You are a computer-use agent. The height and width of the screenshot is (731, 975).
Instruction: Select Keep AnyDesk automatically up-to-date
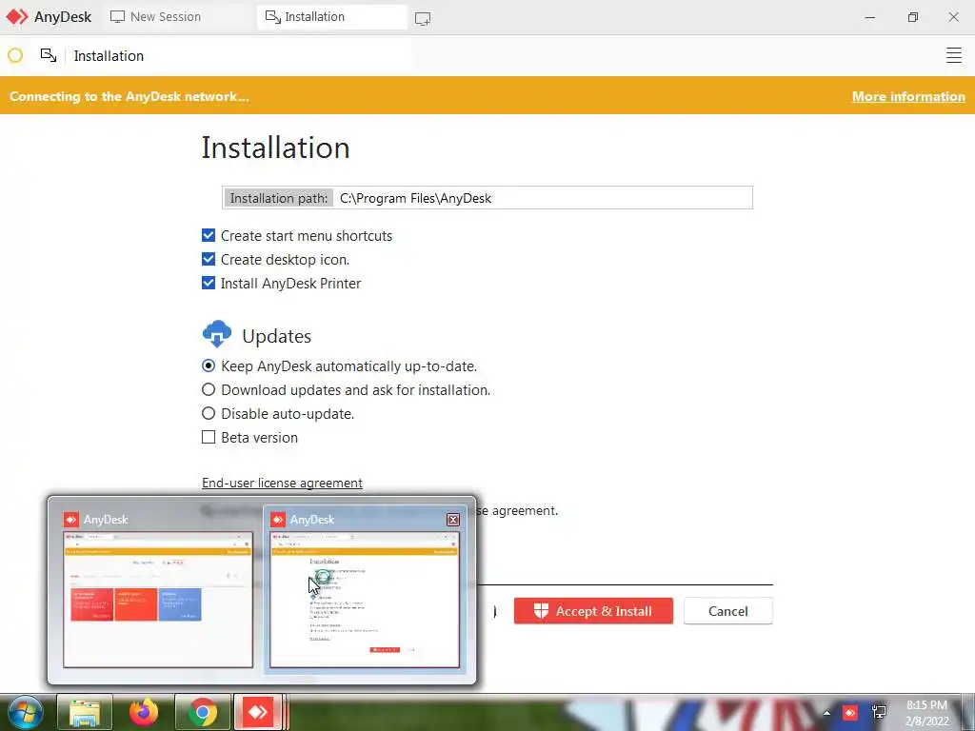[209, 366]
